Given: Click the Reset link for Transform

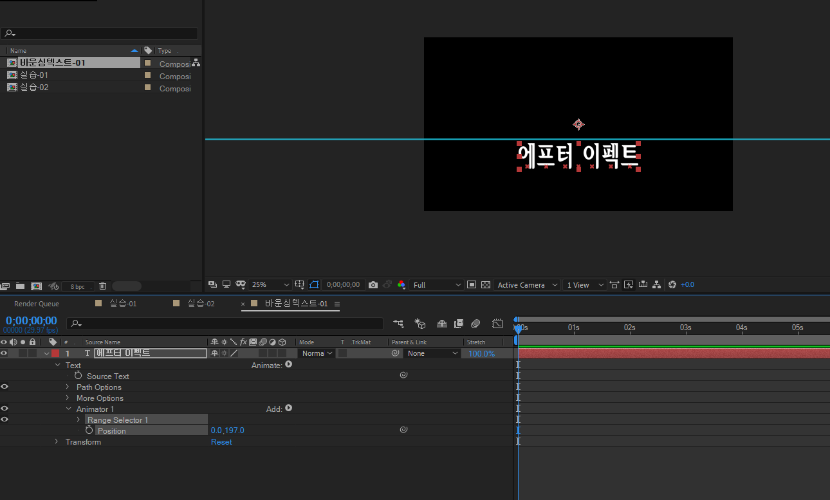Looking at the screenshot, I should coord(221,442).
